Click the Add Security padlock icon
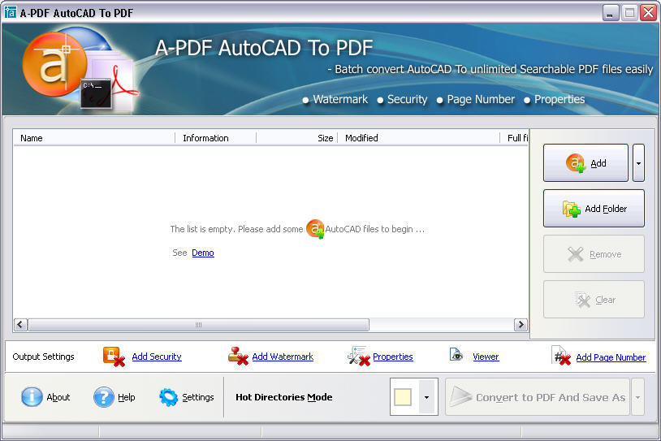Screen dimensions: 661x441 [x=114, y=357]
